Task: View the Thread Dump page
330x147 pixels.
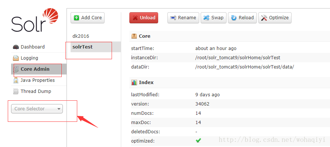Action: pos(39,91)
